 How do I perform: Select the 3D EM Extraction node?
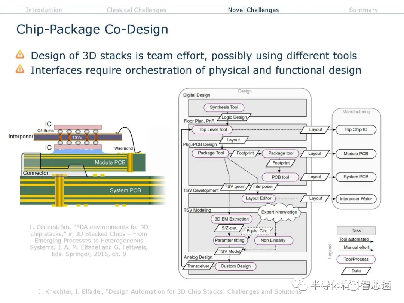coord(232,219)
